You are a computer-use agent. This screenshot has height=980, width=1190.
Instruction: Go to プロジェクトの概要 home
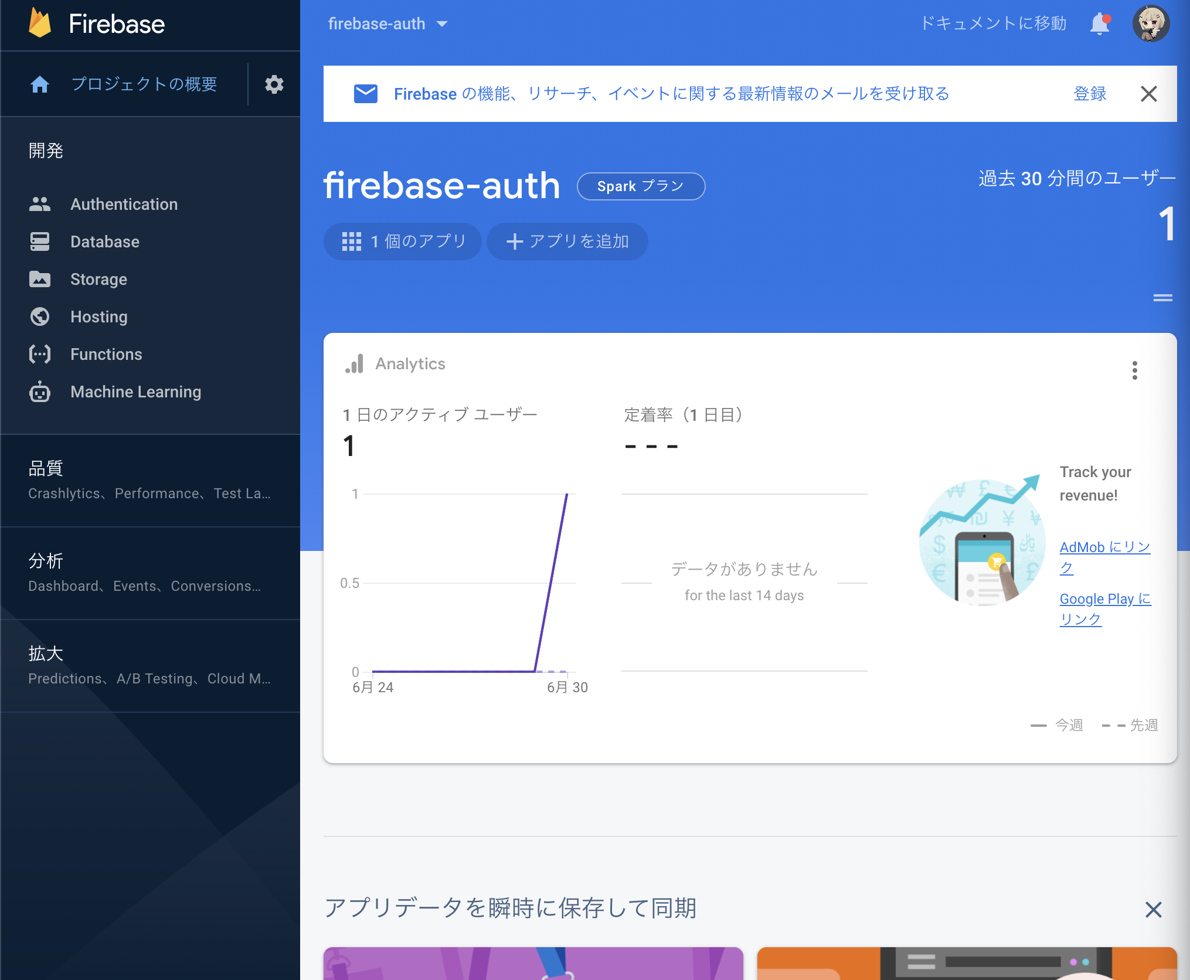[144, 84]
